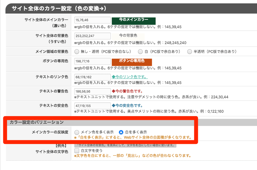Select 半透明 main area background option

pyautogui.click(x=190, y=52)
